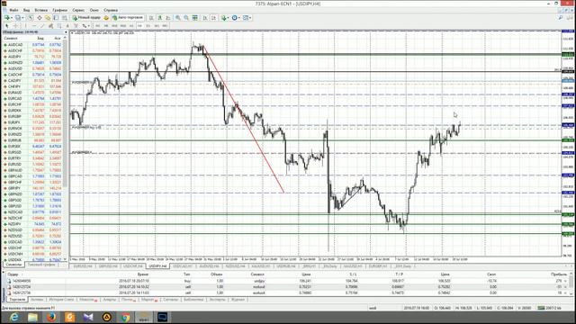Click the Новый ордер button
This screenshot has width=576, height=324.
coord(86,18)
